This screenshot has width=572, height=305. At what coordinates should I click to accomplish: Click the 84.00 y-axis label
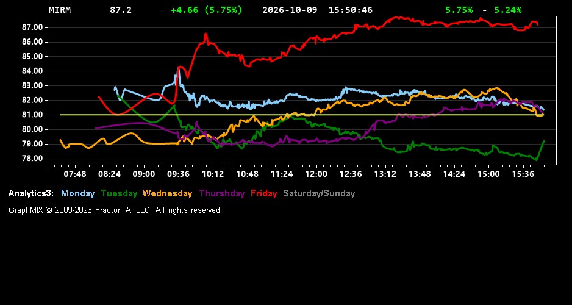point(33,71)
